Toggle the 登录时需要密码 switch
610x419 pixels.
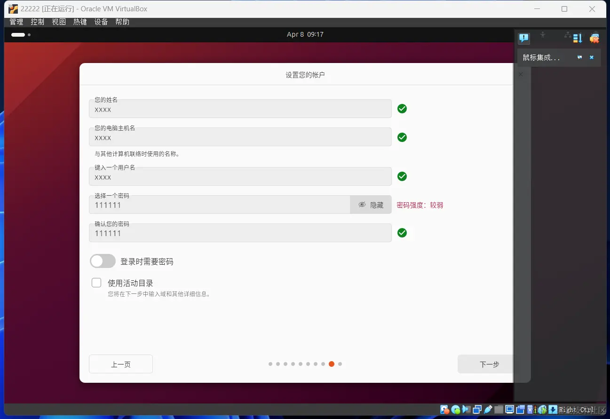(103, 261)
